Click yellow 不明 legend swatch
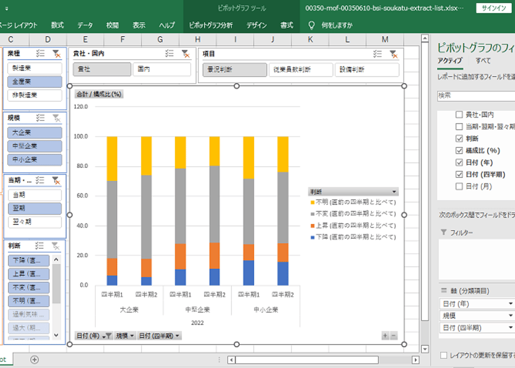This screenshot has width=515, height=368. click(x=312, y=202)
